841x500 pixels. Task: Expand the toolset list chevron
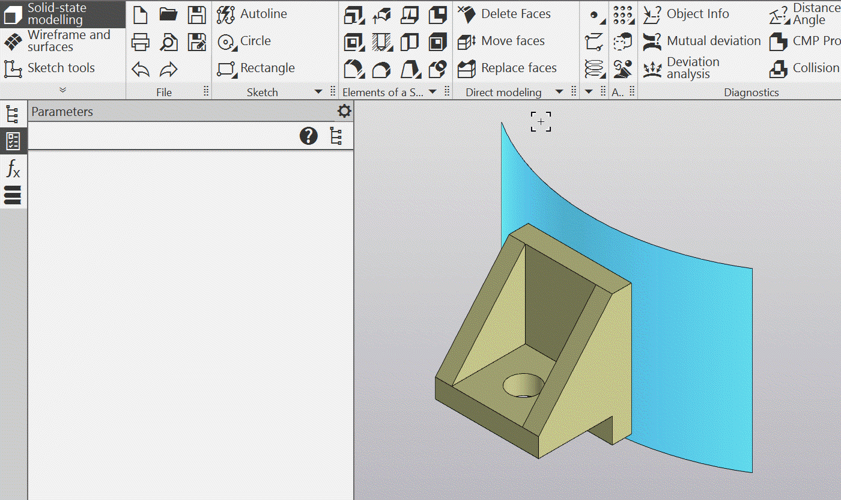(x=62, y=90)
